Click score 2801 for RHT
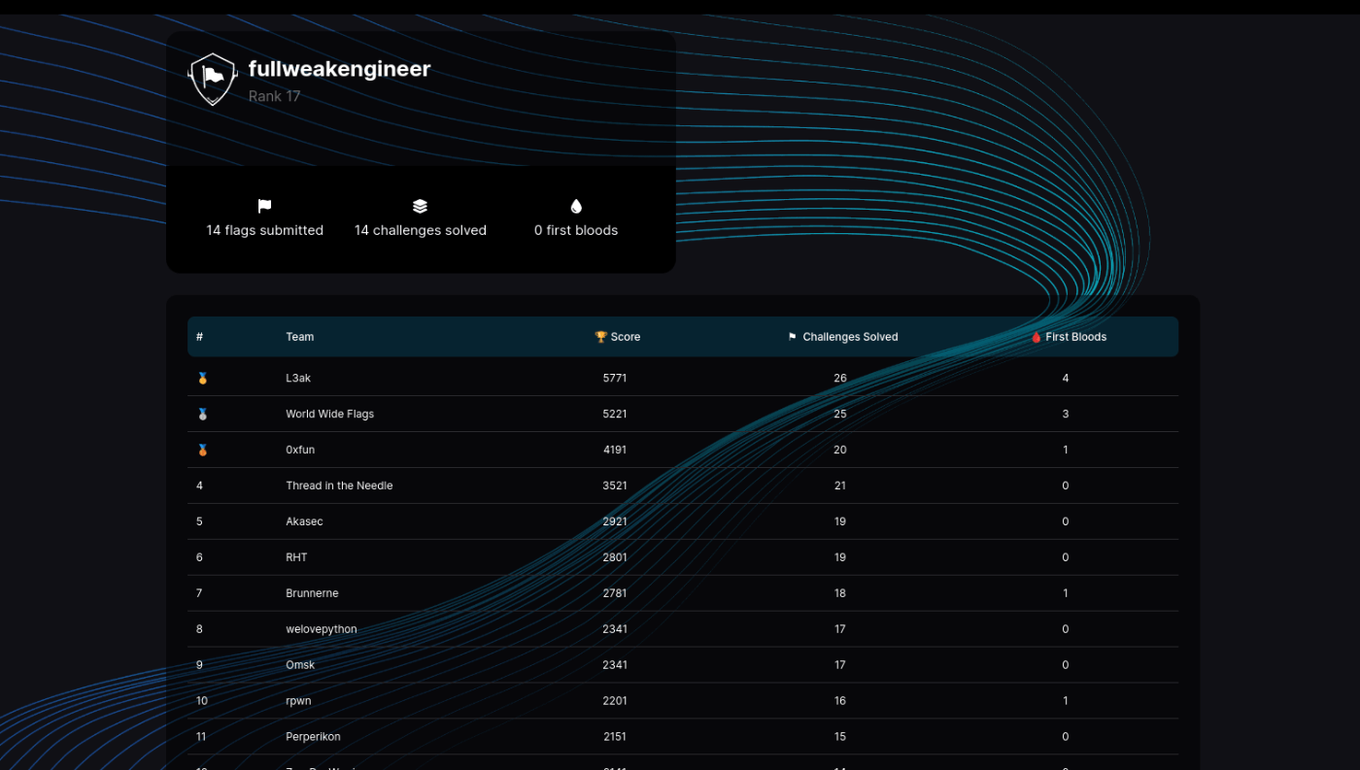This screenshot has height=770, width=1360. tap(615, 557)
